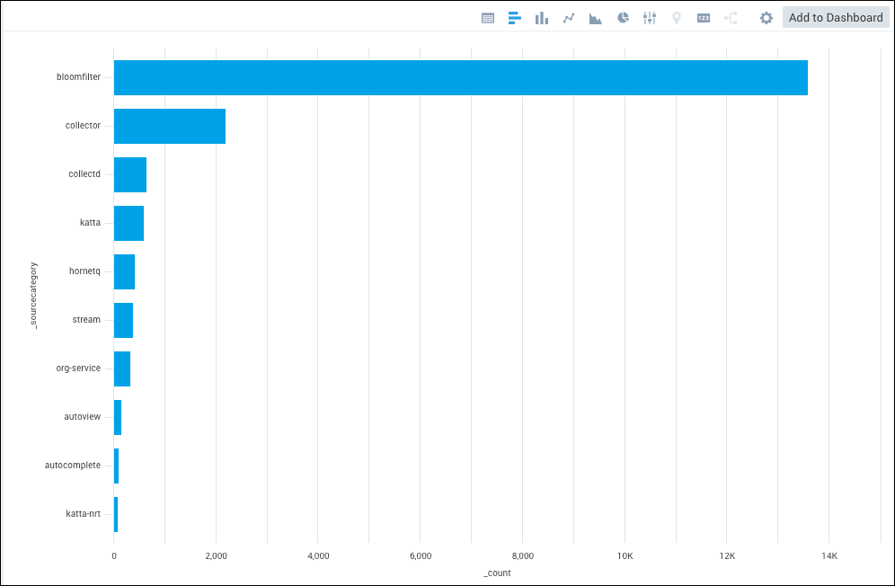Switch to the column chart visualization
Viewport: 895px width, 586px height.
tap(541, 17)
